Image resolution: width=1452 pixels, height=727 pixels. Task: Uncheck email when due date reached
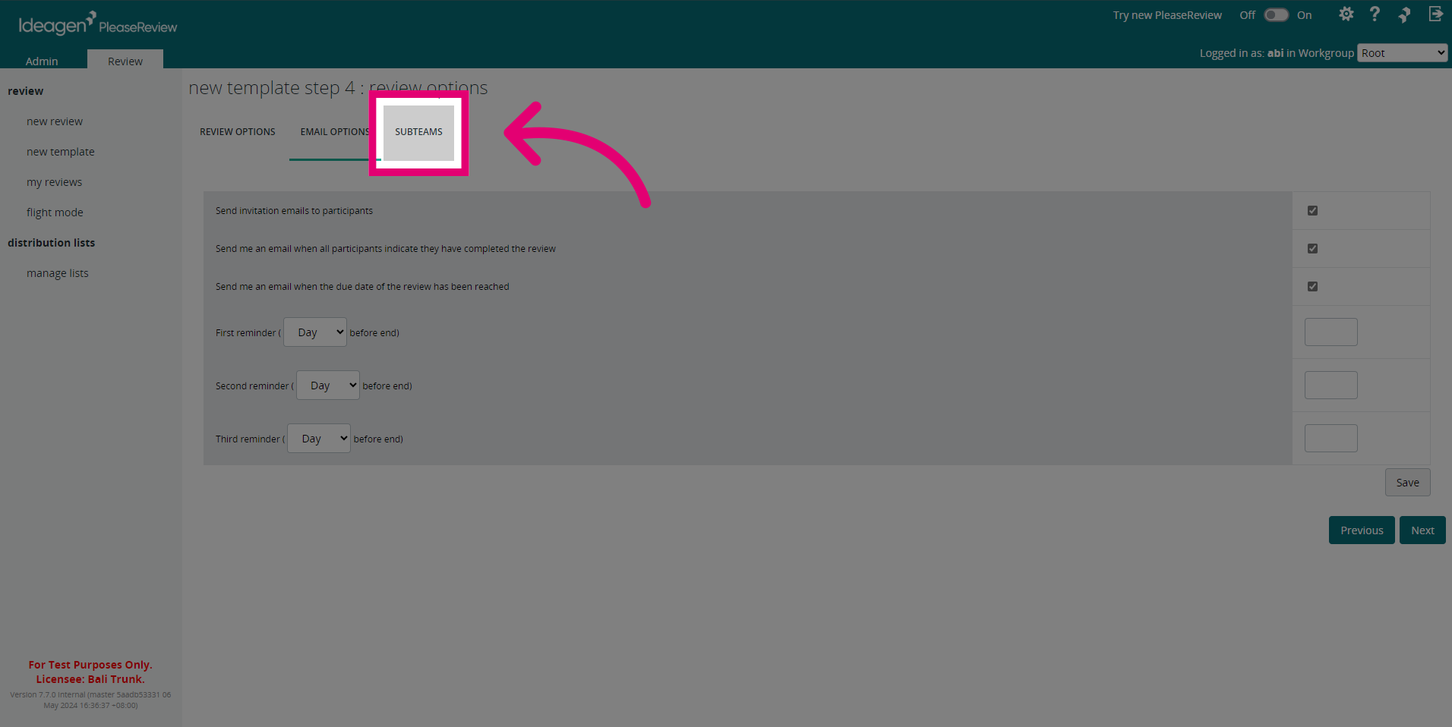1312,287
